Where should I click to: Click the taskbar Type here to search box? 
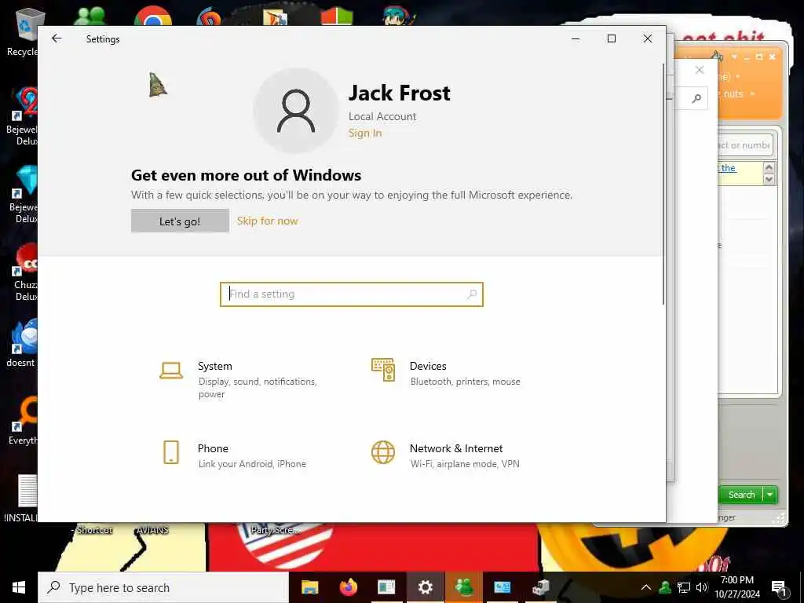point(163,587)
